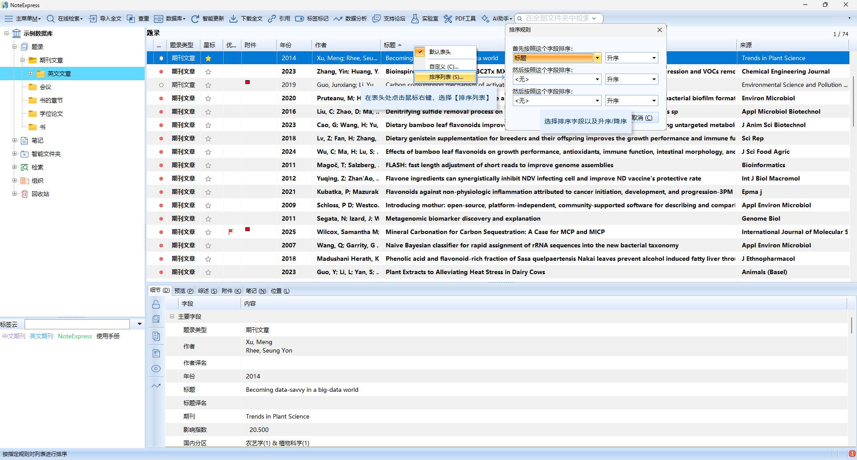This screenshot has height=460, width=857.
Task: Switch to the 位置 tab
Action: (x=280, y=291)
